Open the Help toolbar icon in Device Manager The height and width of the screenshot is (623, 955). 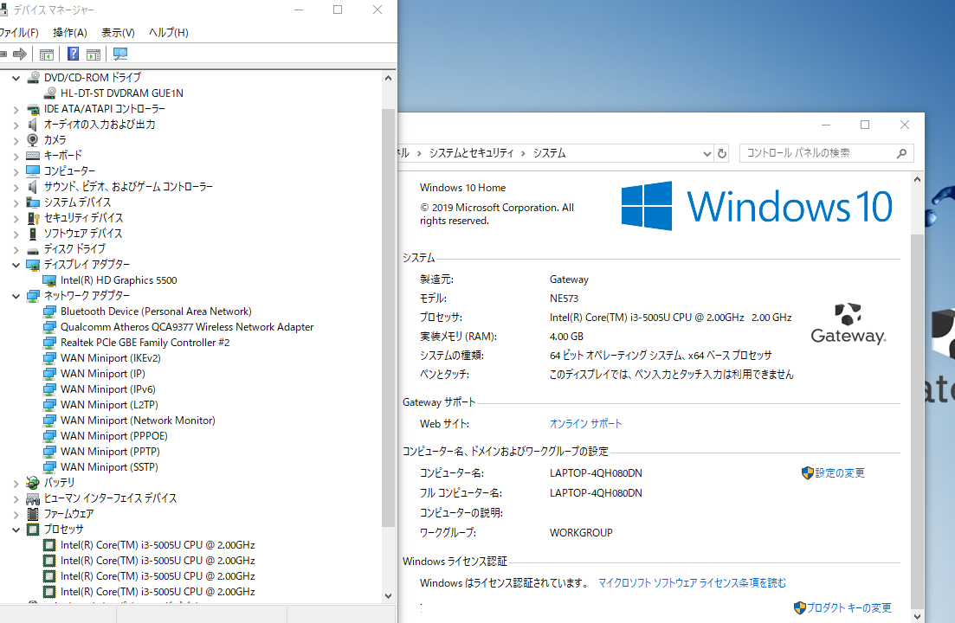point(73,55)
